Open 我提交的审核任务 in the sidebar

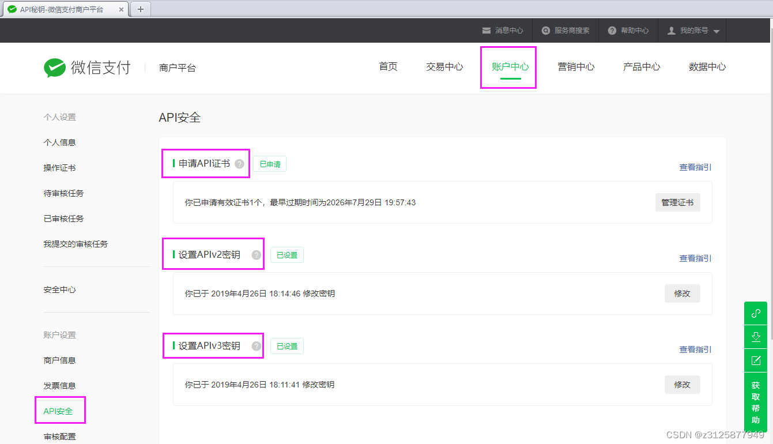[76, 244]
